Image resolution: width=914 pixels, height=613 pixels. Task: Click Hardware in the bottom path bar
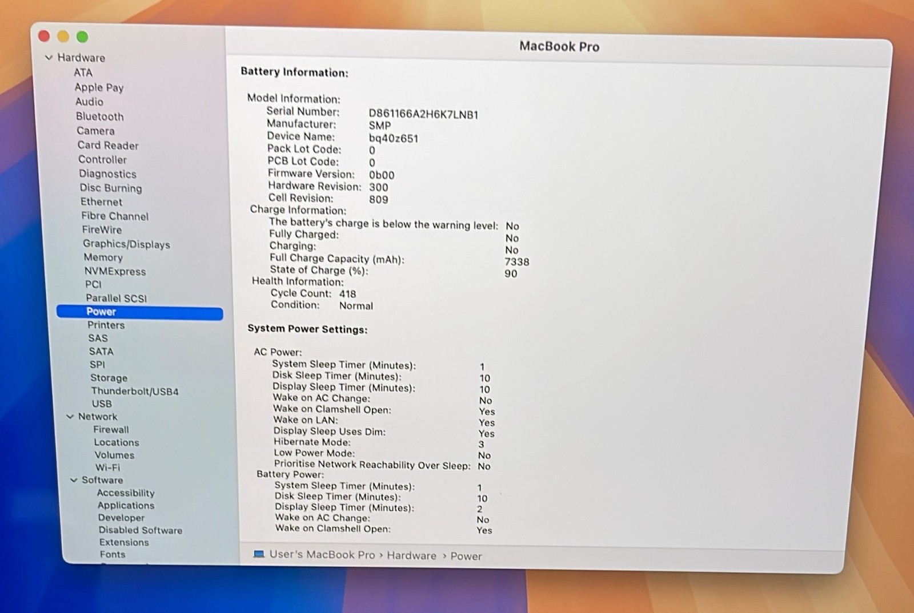[x=412, y=556]
